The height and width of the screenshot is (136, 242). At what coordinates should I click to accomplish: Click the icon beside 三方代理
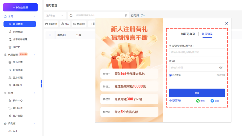[x=10, y=77]
